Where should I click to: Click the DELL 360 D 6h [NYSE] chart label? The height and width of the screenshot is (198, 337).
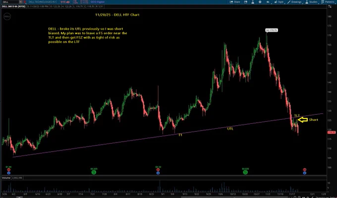click(x=14, y=6)
